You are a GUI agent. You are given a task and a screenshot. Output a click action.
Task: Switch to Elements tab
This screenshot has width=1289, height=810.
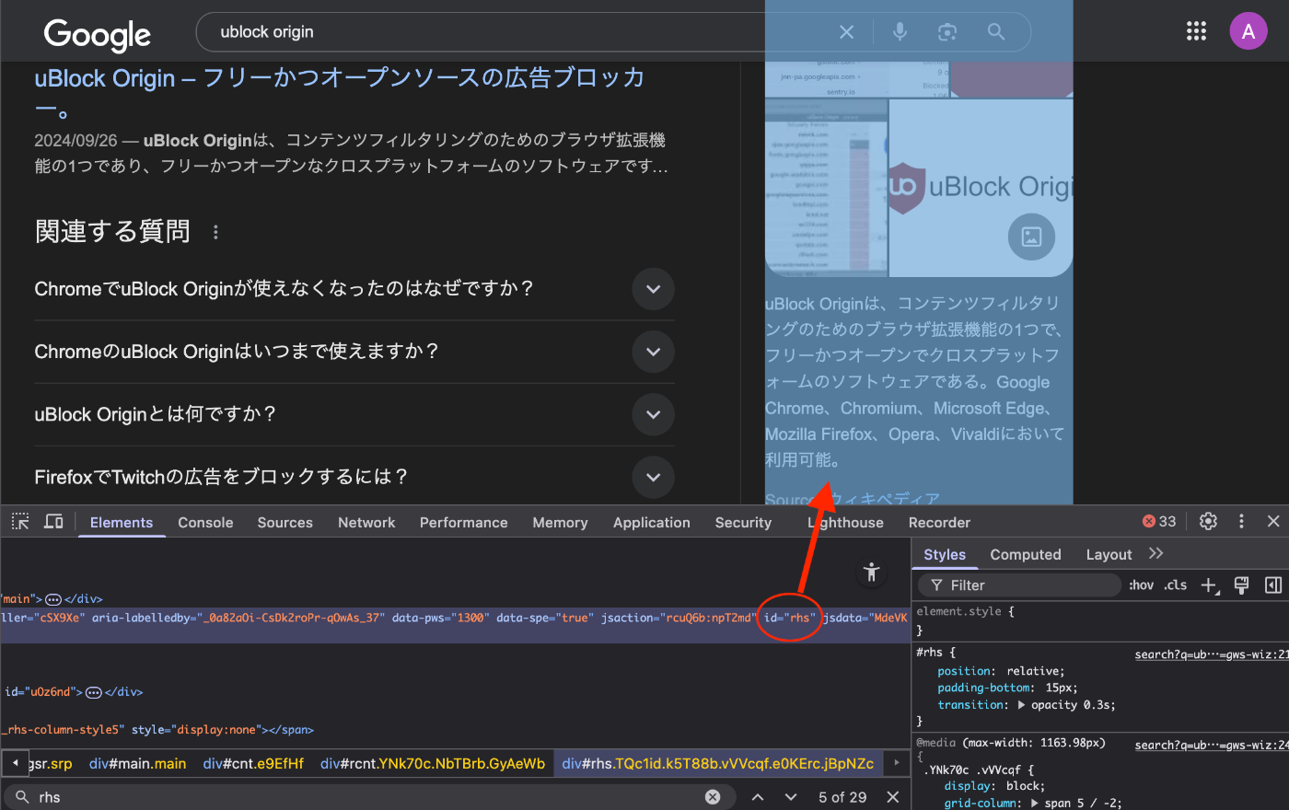point(122,522)
